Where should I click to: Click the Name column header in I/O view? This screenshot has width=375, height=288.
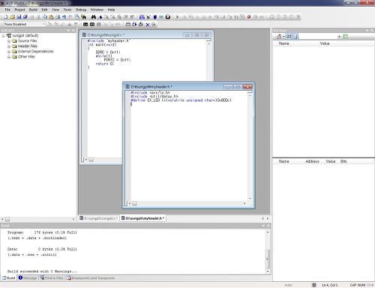click(284, 43)
